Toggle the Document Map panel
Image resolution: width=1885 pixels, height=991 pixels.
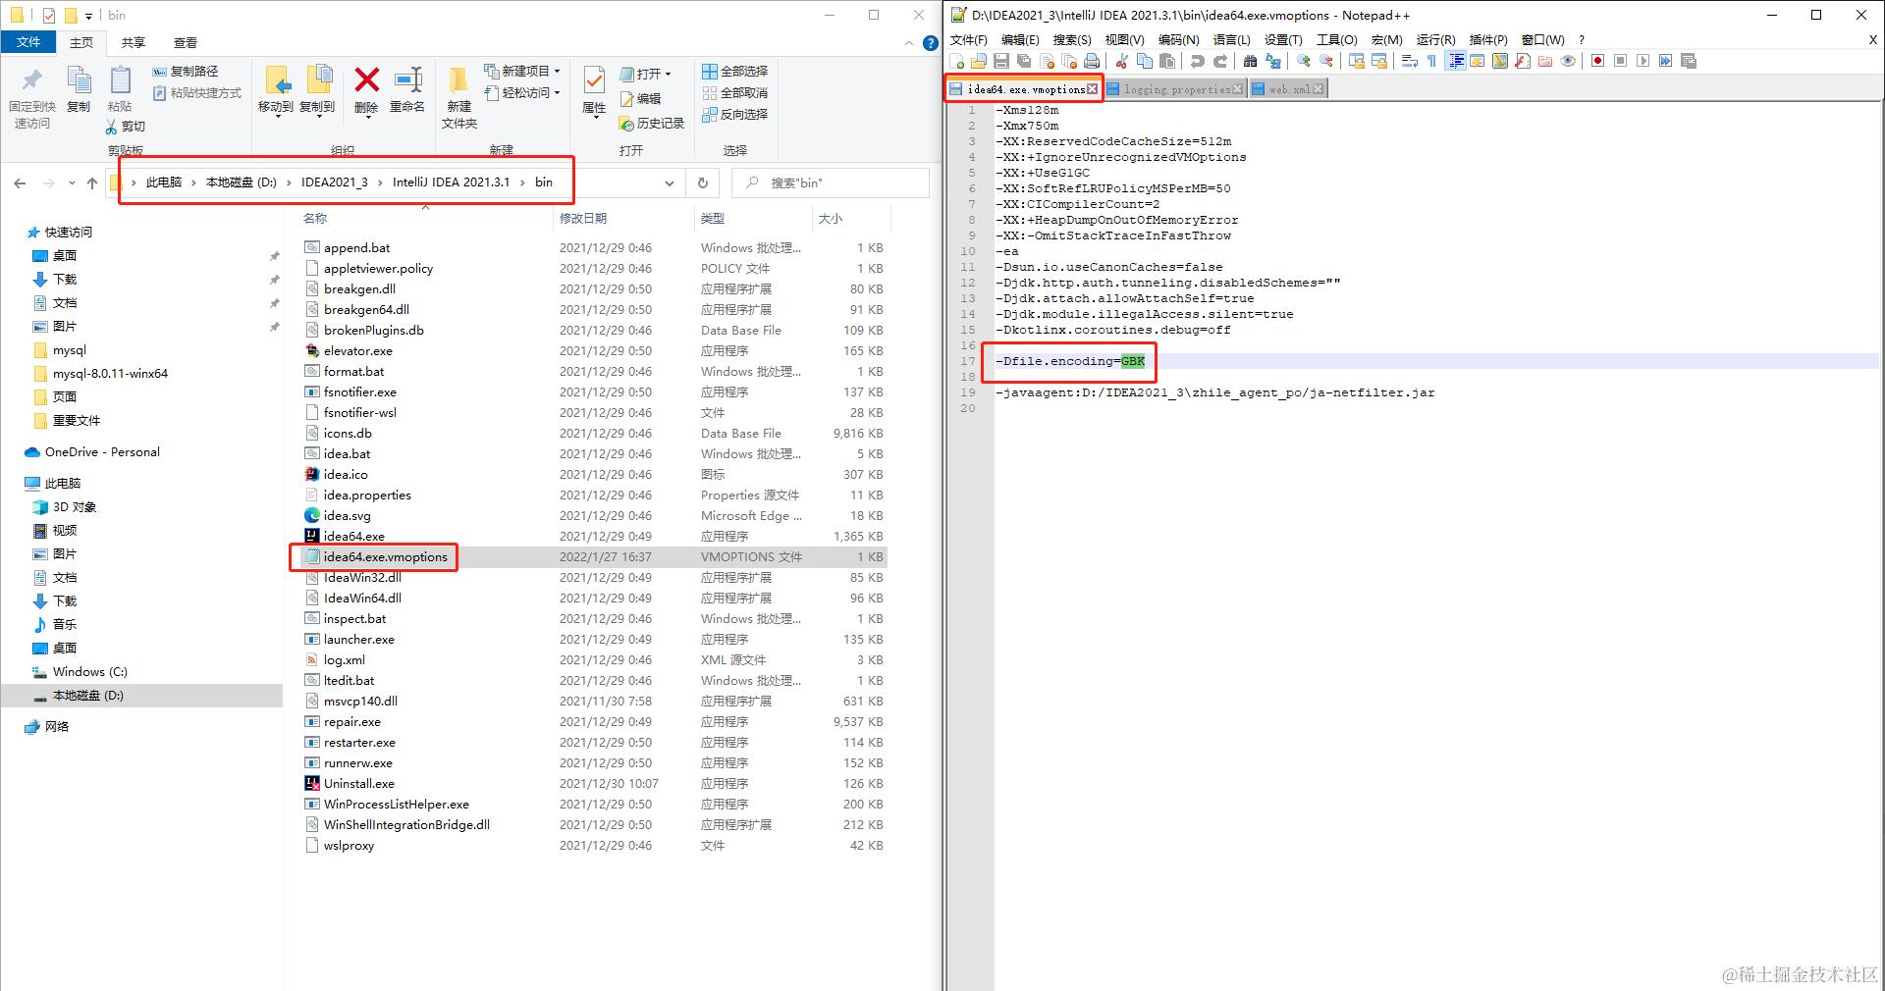pos(1499,61)
